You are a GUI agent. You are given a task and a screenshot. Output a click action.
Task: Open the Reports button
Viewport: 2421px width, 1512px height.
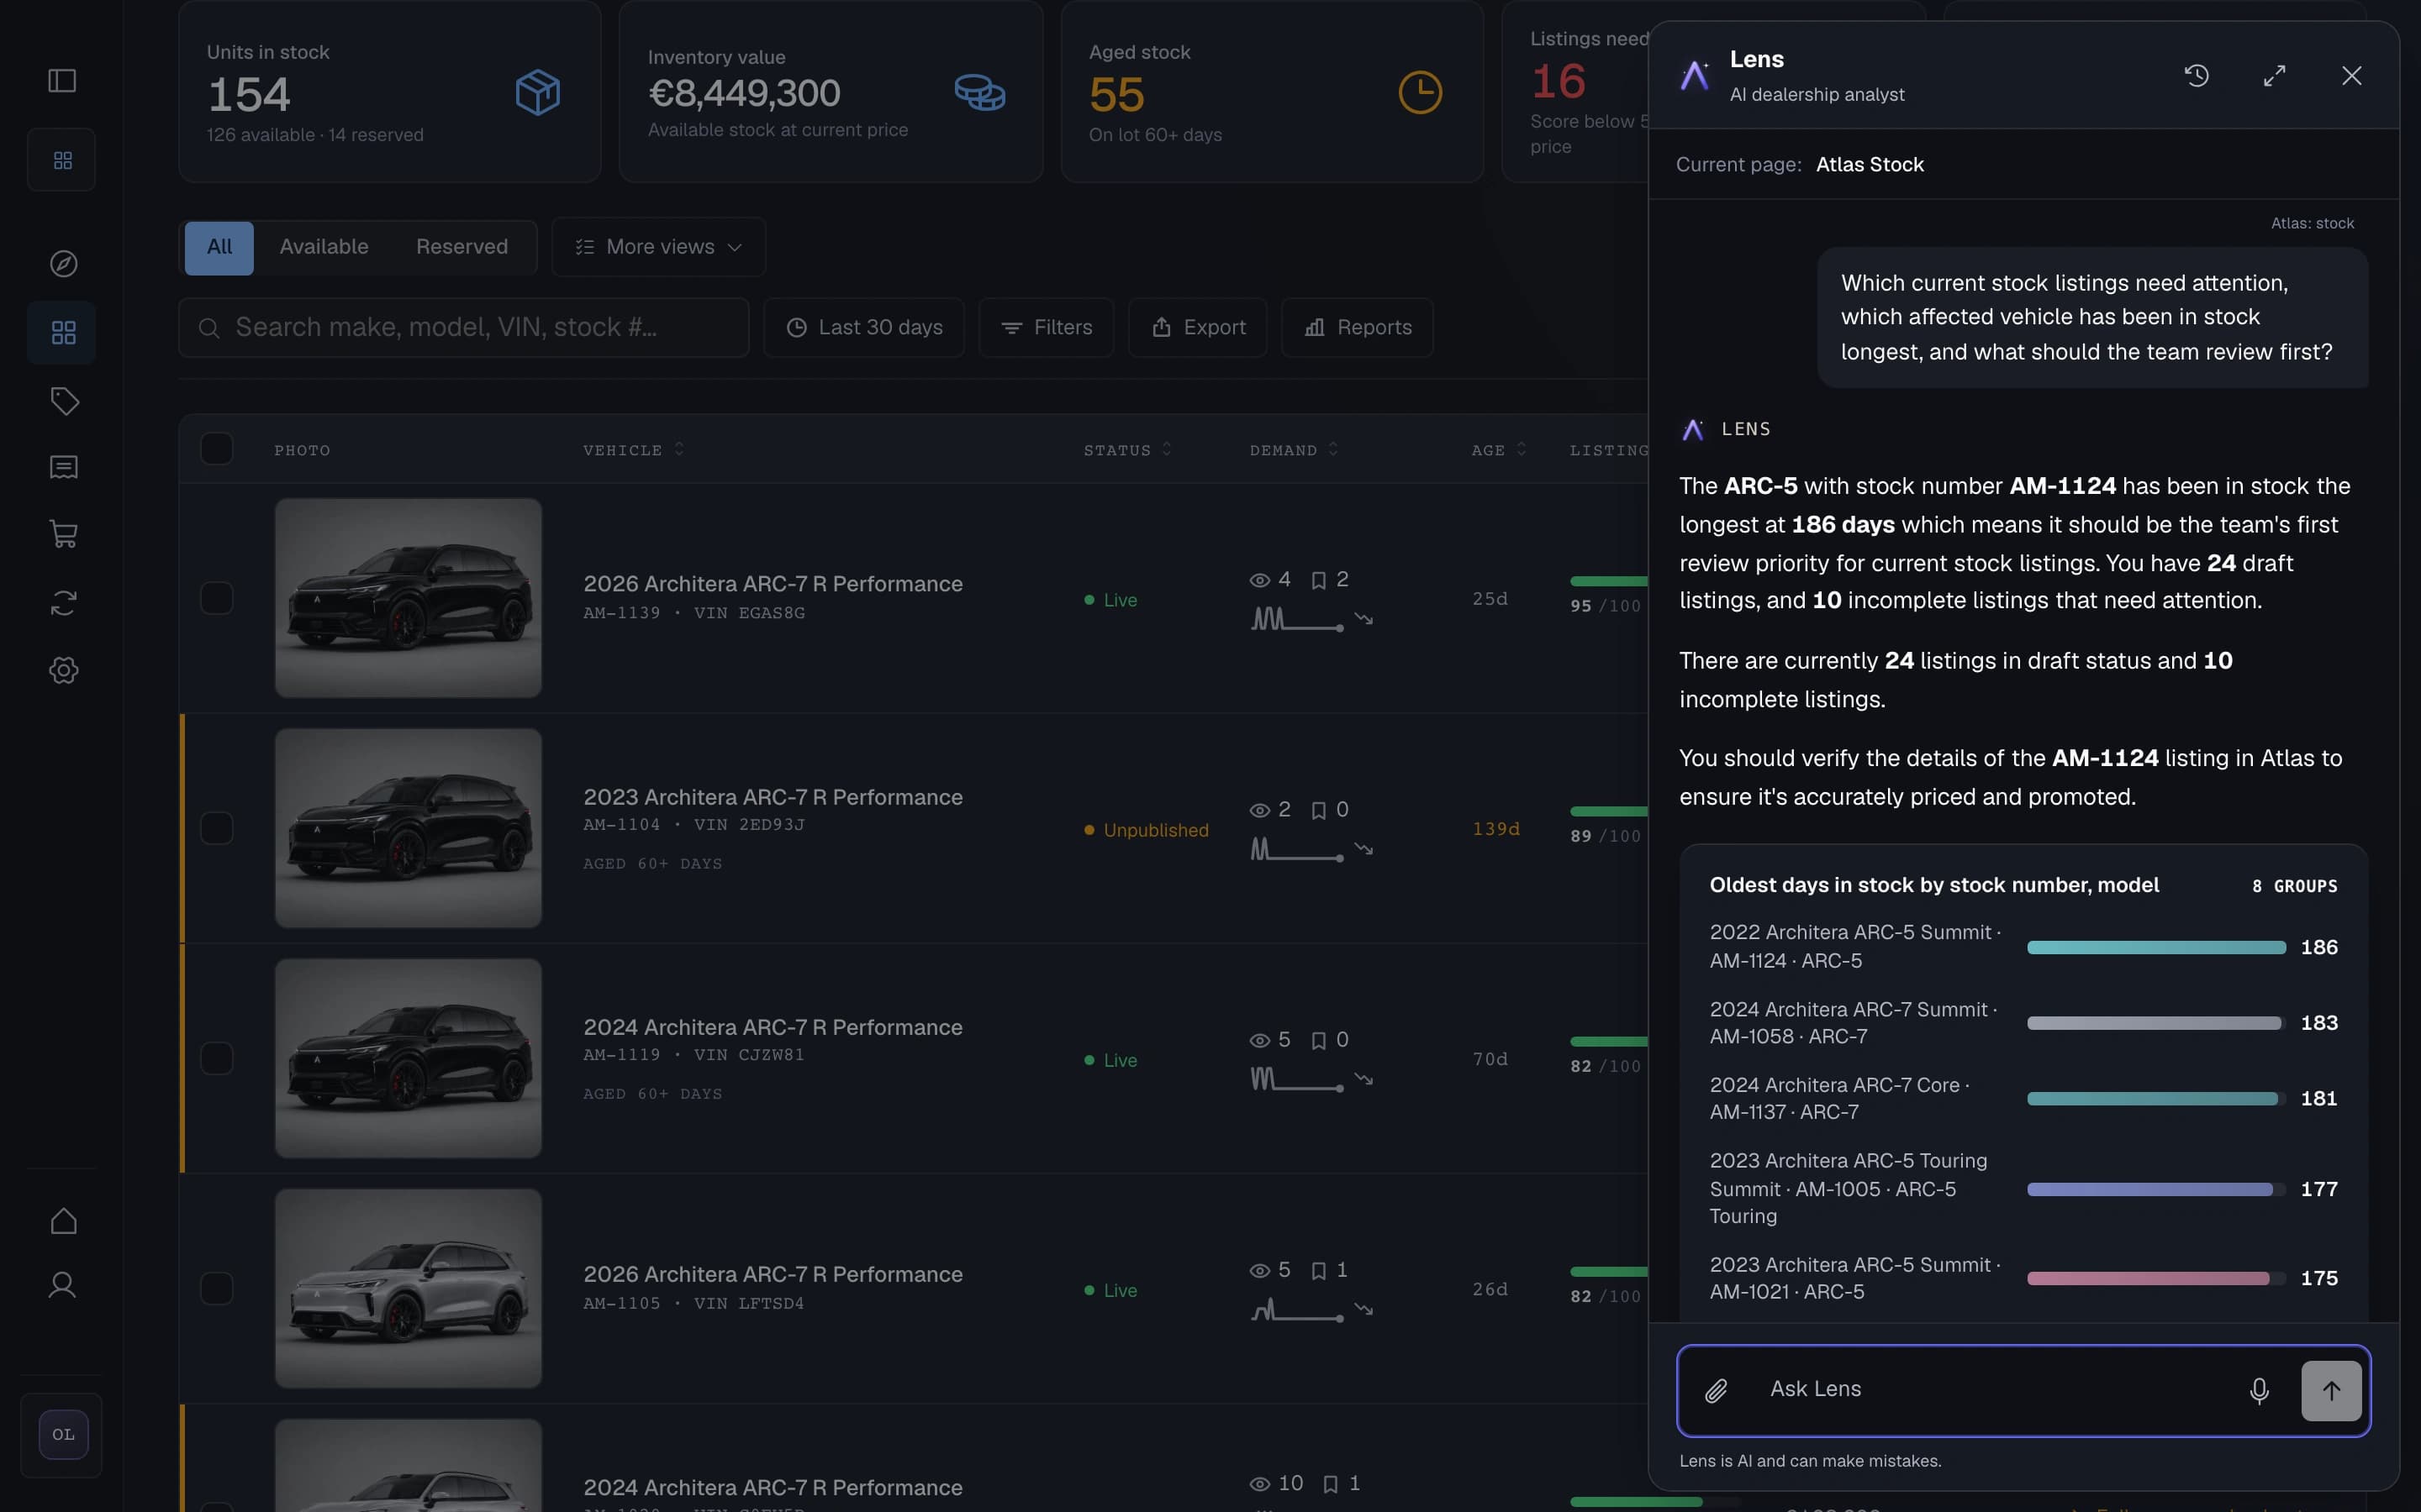[1358, 328]
